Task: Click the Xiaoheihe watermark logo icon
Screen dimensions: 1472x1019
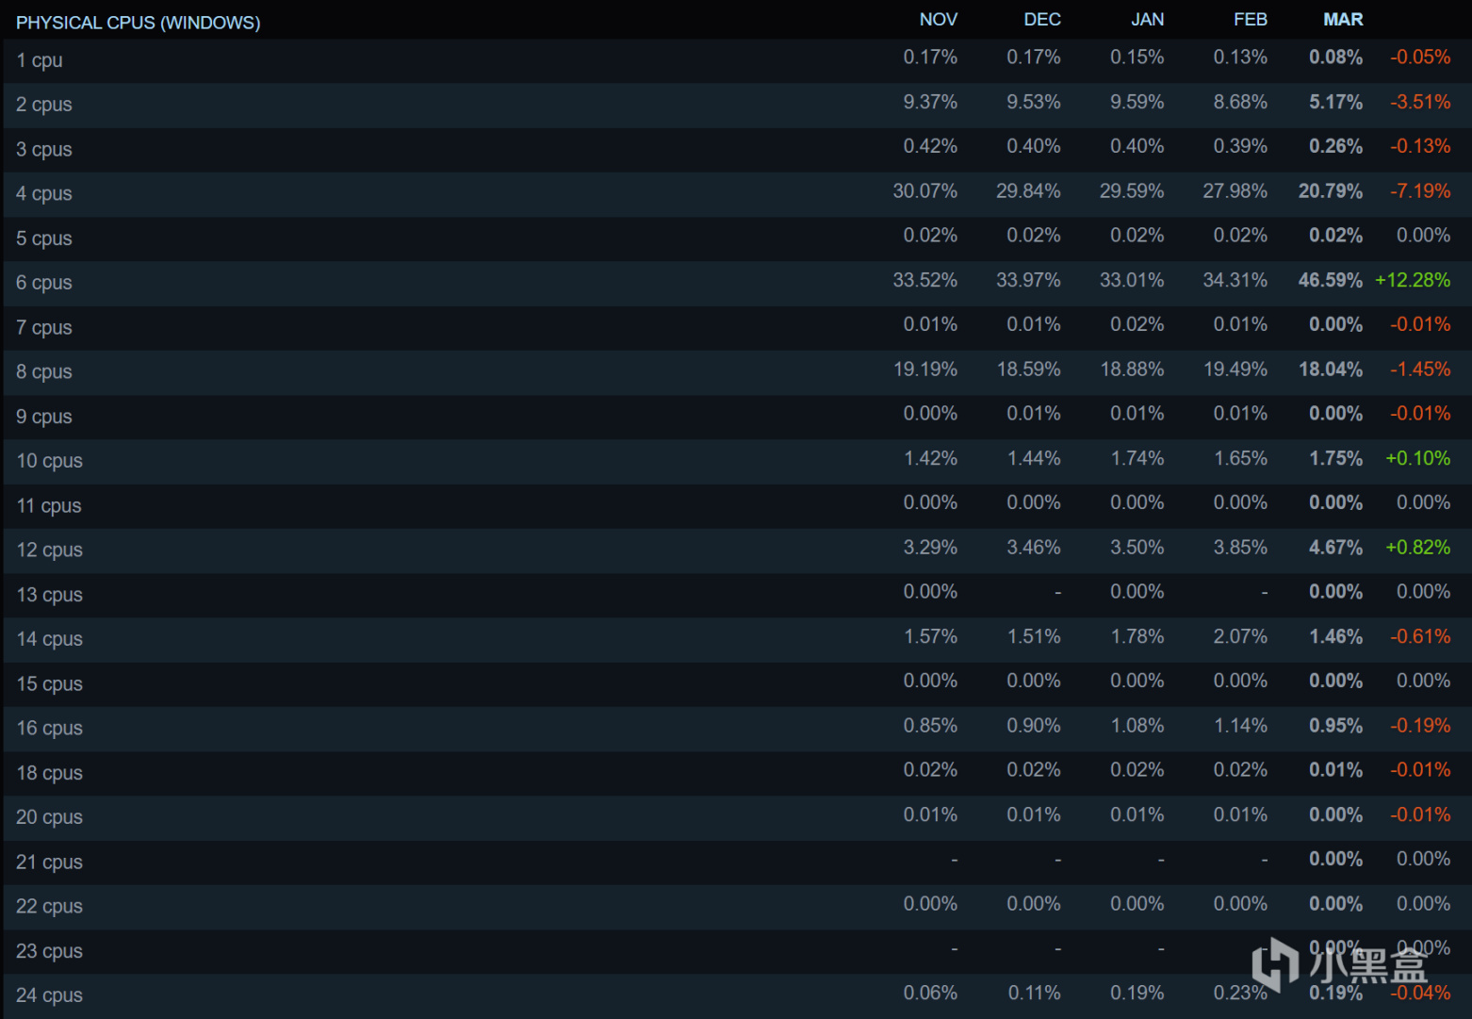Action: [1276, 963]
